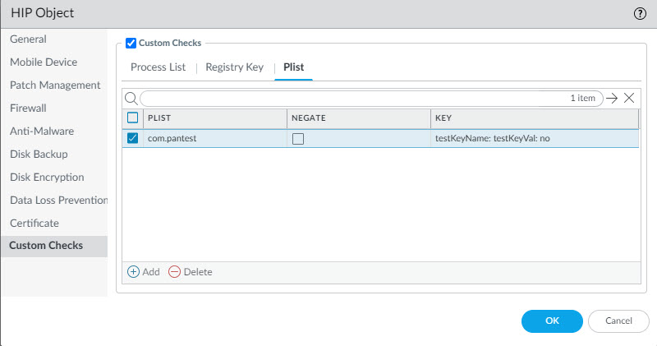657x346 pixels.
Task: Click the Add plus icon
Action: 134,271
